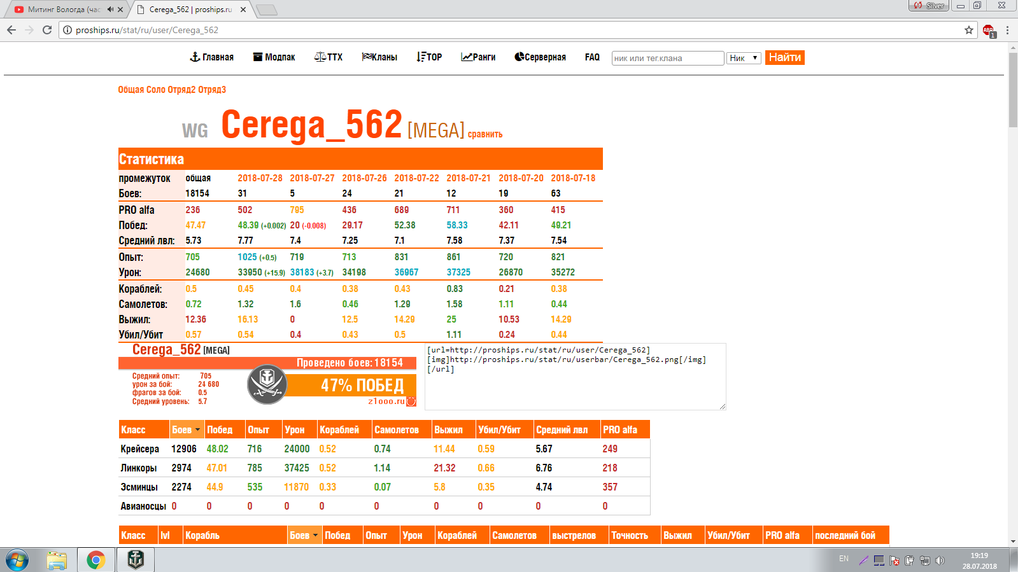This screenshot has height=572, width=1018.
Task: Select the Общая stats tab
Action: [x=131, y=90]
